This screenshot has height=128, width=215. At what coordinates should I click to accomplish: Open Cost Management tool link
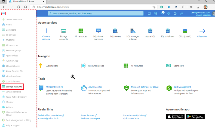182,87
